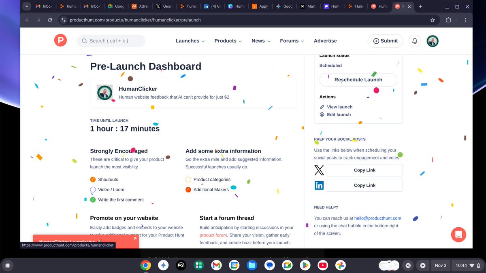Image resolution: width=486 pixels, height=273 pixels.
Task: Click the '1 hour : 17 minutes' countdown
Action: click(x=125, y=129)
